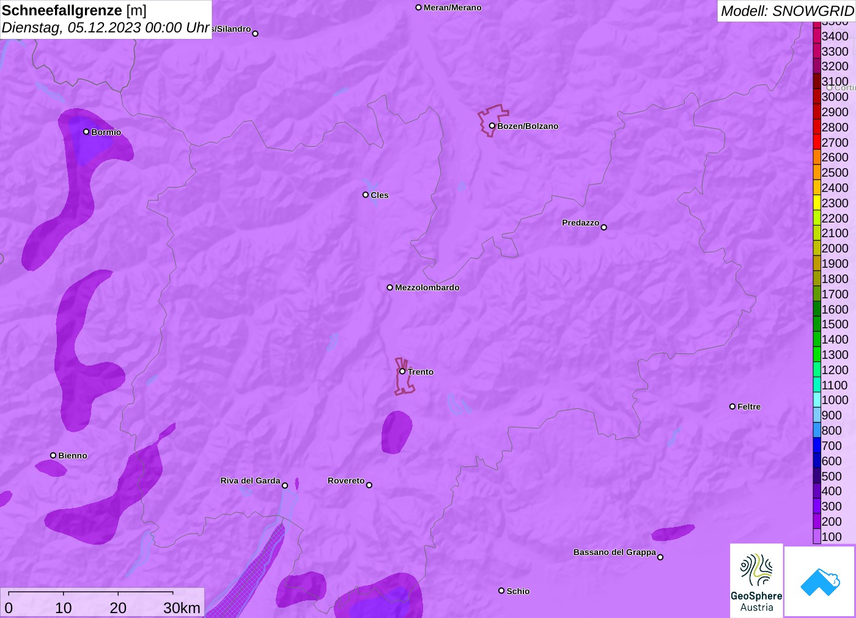
Task: Click the Silandro marker dot
Action: pos(256,34)
